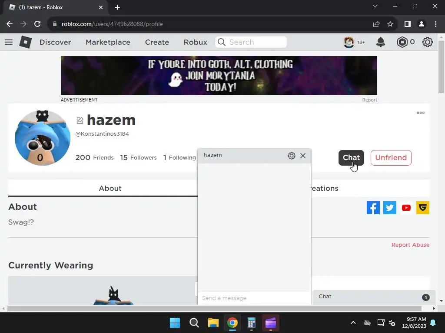Open the Calculator app from the taskbar
Viewport: 445px width, 333px height.
[252, 323]
